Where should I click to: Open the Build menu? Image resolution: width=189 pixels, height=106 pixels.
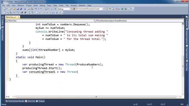coord(35,5)
